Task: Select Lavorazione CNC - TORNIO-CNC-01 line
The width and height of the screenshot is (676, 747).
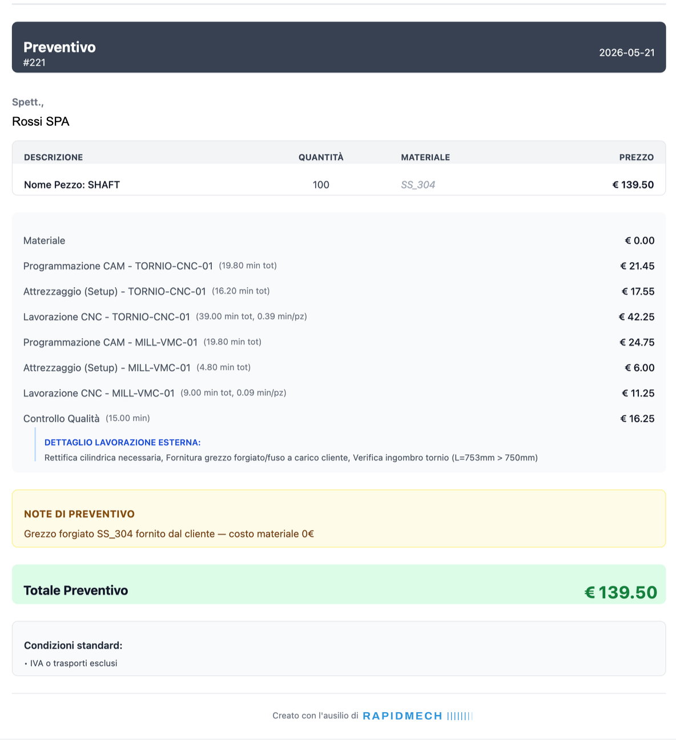Action: 107,317
